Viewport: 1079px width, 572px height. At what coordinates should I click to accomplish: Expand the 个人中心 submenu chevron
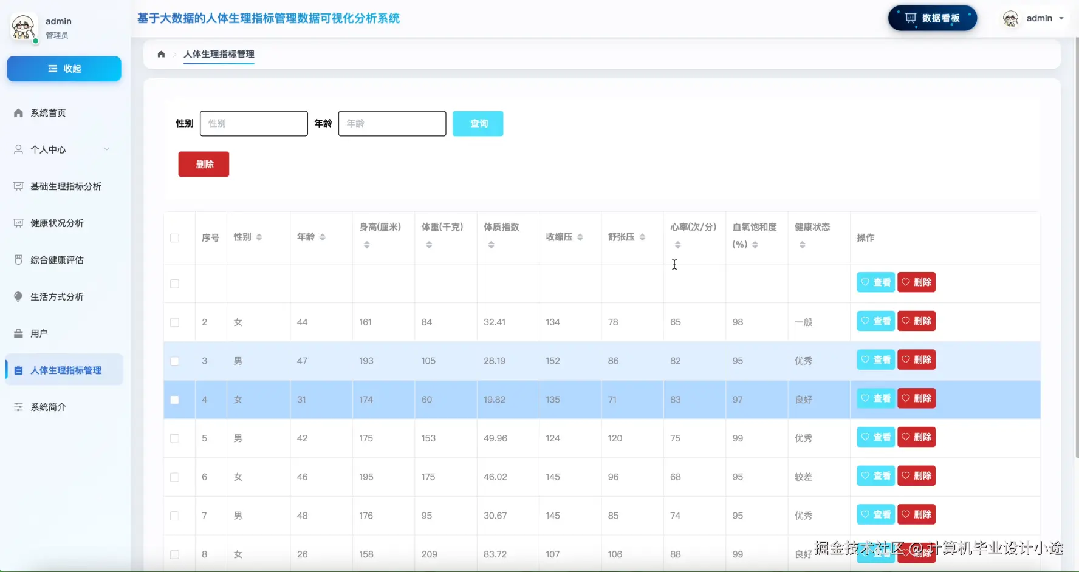point(107,149)
